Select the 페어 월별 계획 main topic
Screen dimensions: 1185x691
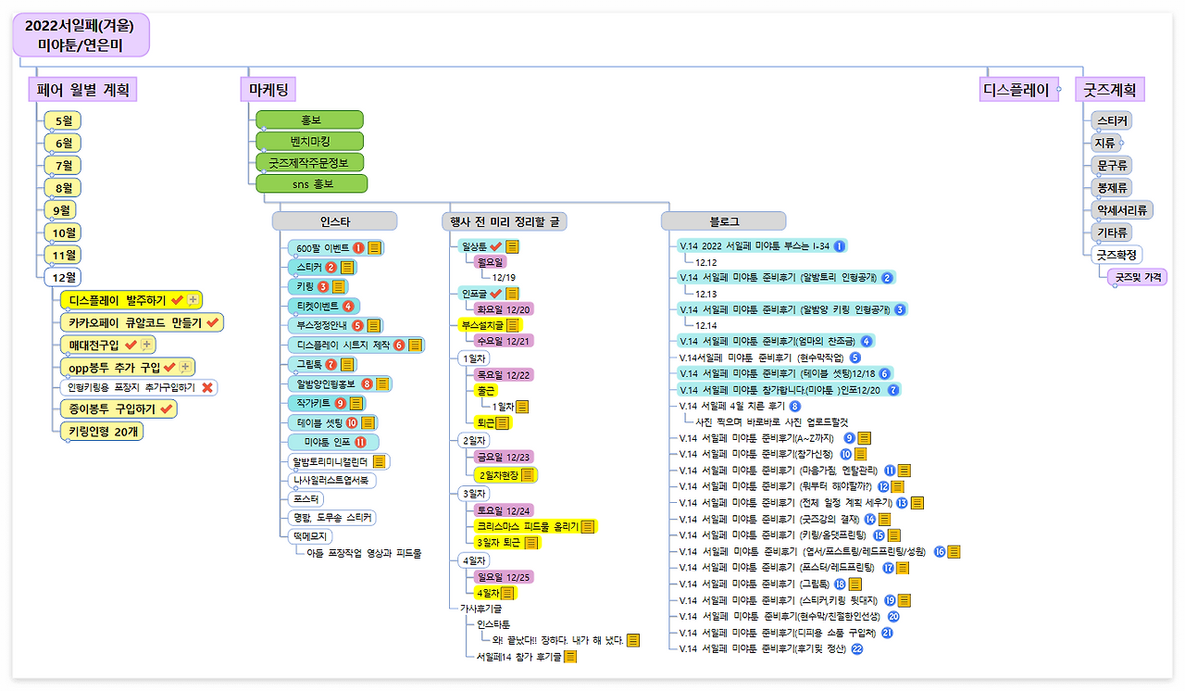(x=82, y=90)
